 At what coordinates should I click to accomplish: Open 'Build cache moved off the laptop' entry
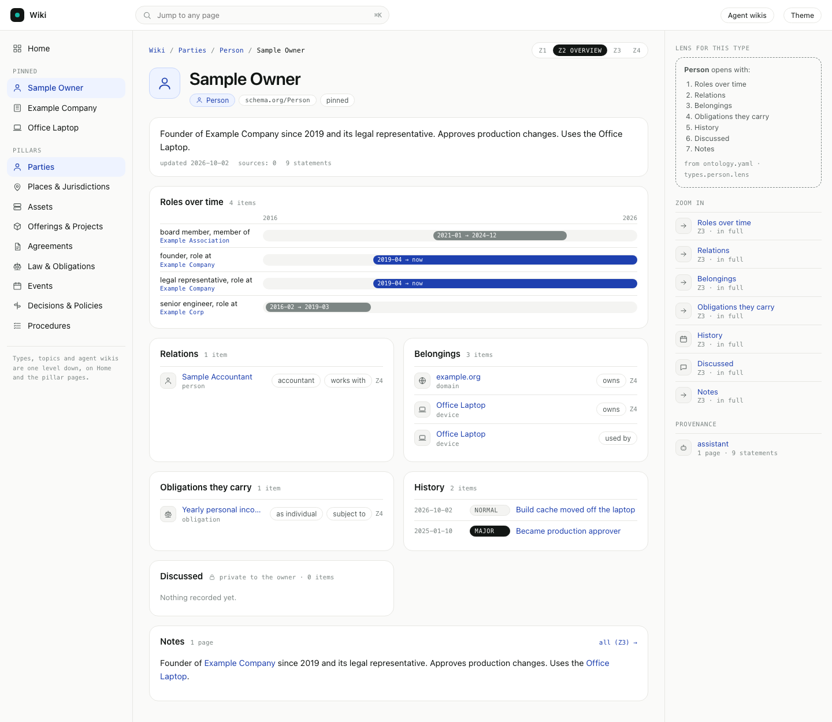tap(575, 509)
